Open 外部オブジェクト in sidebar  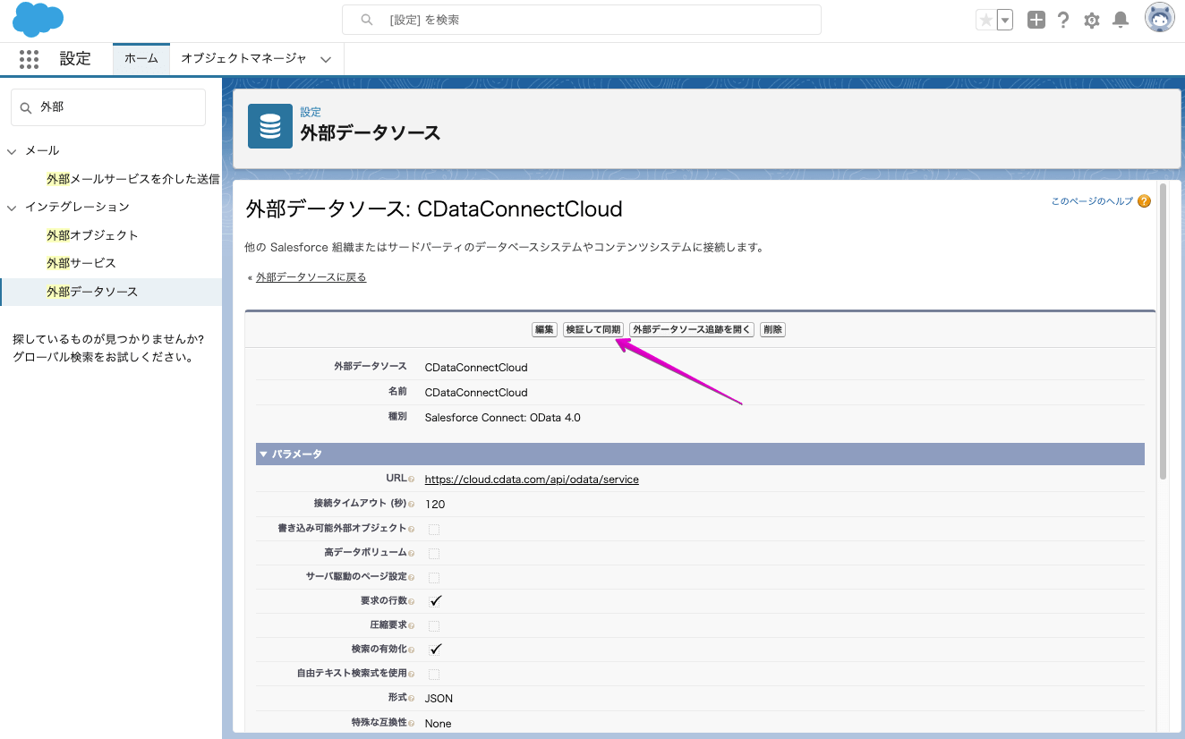[x=92, y=235]
